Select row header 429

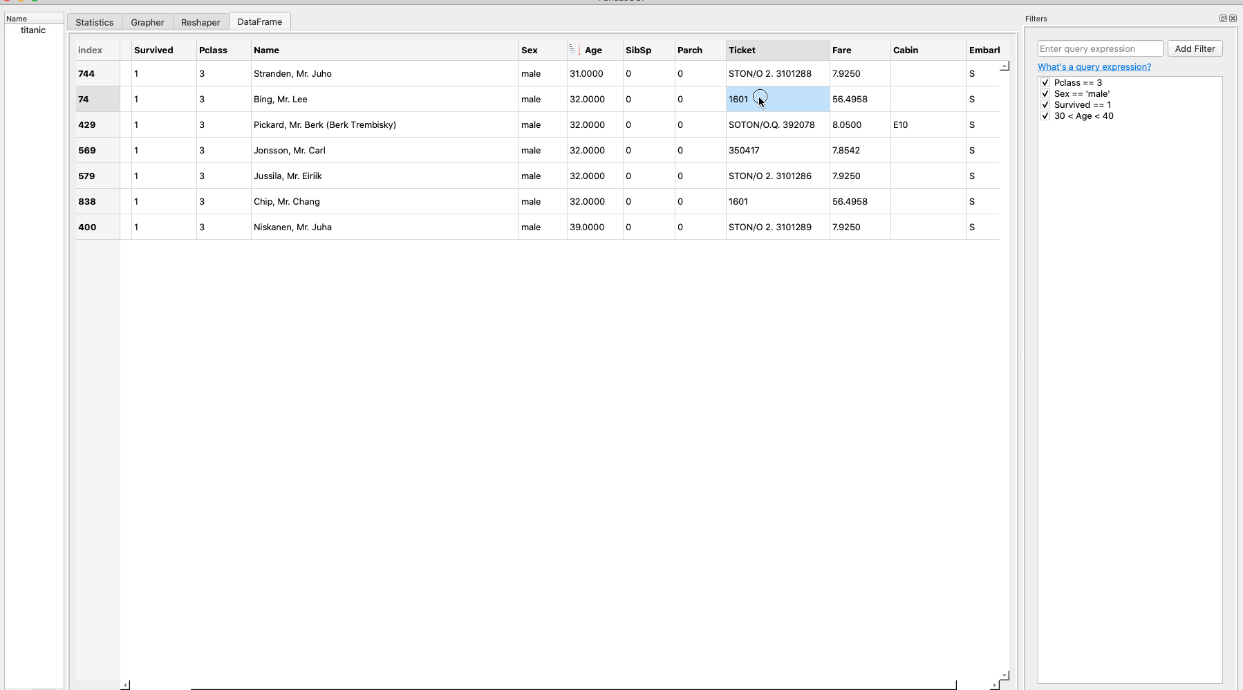[97, 124]
